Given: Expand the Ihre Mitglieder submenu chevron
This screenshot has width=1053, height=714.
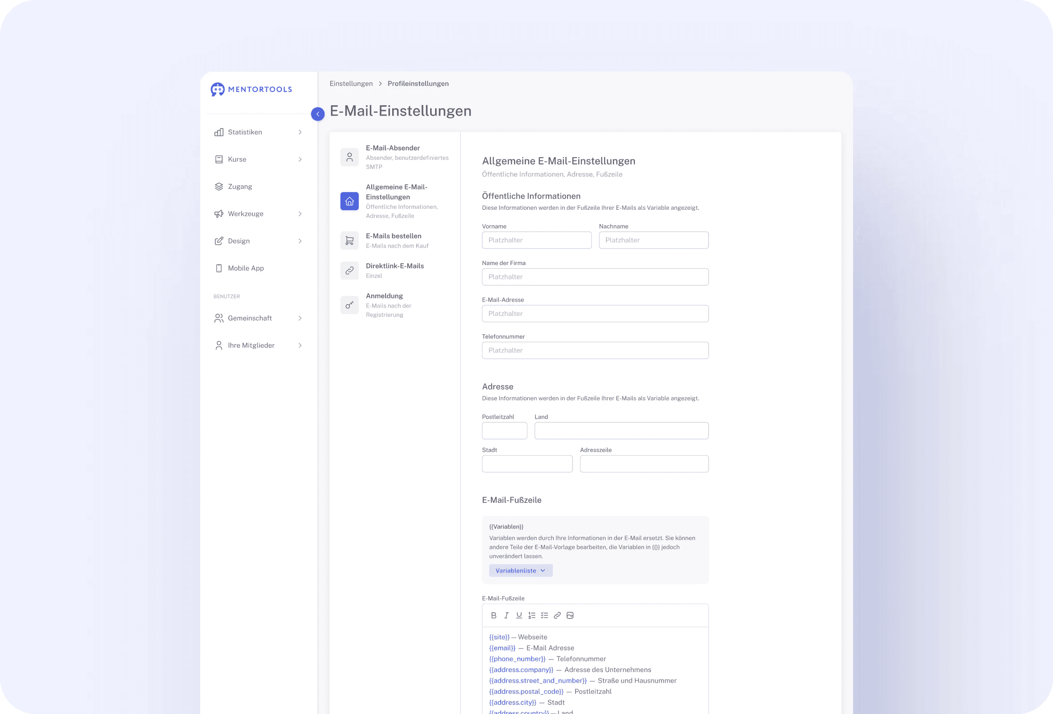Looking at the screenshot, I should point(300,345).
